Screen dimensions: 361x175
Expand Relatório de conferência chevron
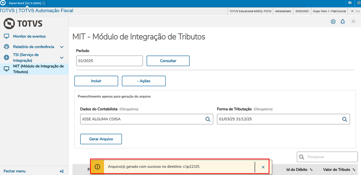pyautogui.click(x=62, y=47)
